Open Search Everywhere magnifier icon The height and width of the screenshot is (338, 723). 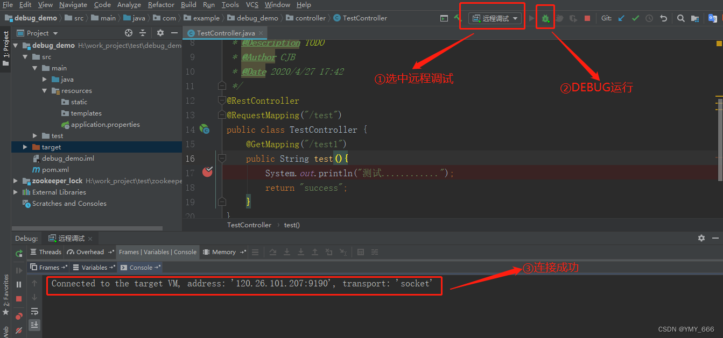[680, 18]
